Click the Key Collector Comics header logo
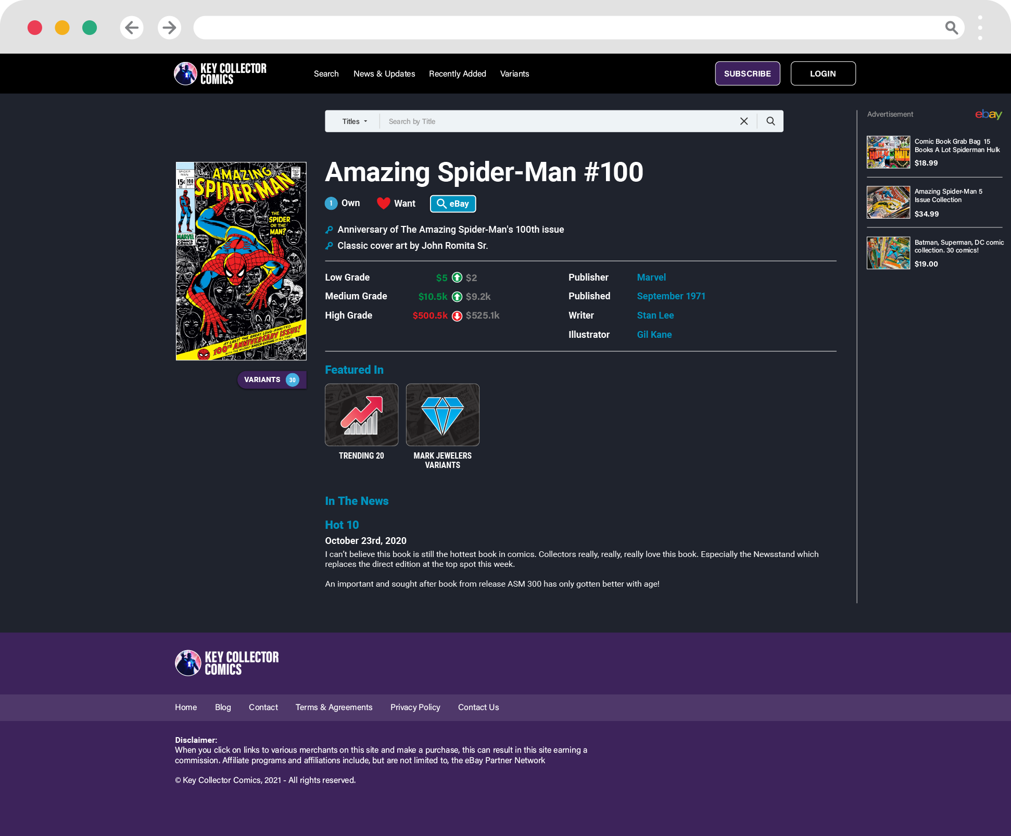The height and width of the screenshot is (836, 1011). (x=220, y=73)
